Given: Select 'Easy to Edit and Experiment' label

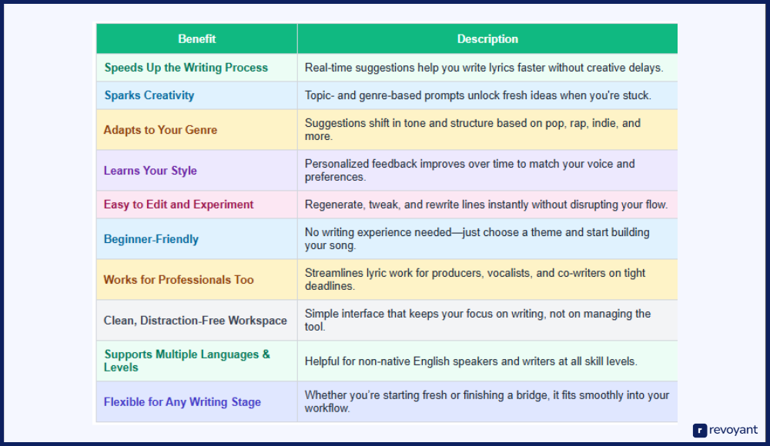Looking at the screenshot, I should 179,205.
